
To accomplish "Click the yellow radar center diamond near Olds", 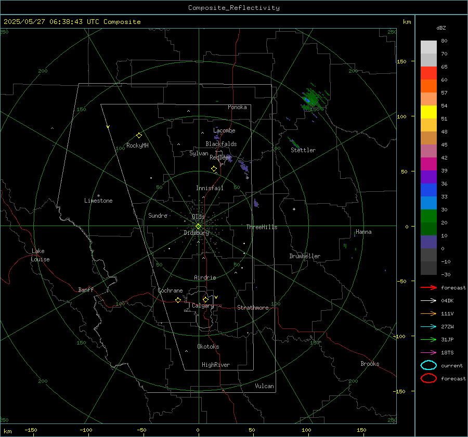I will coord(198,227).
